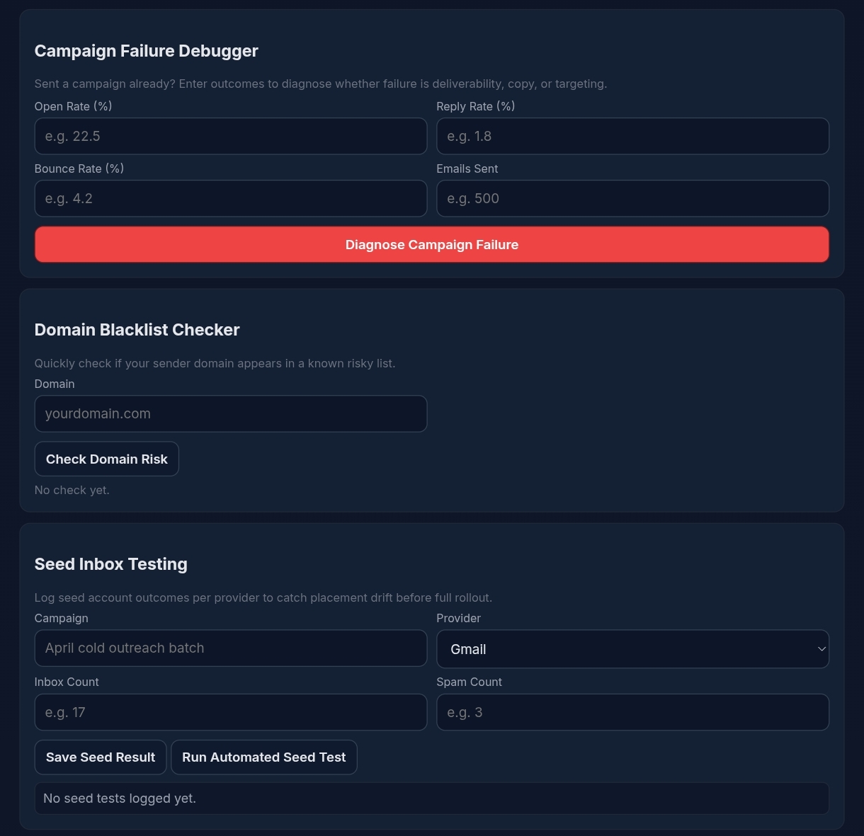Focus the Reply Rate input
864x836 pixels.
(632, 136)
